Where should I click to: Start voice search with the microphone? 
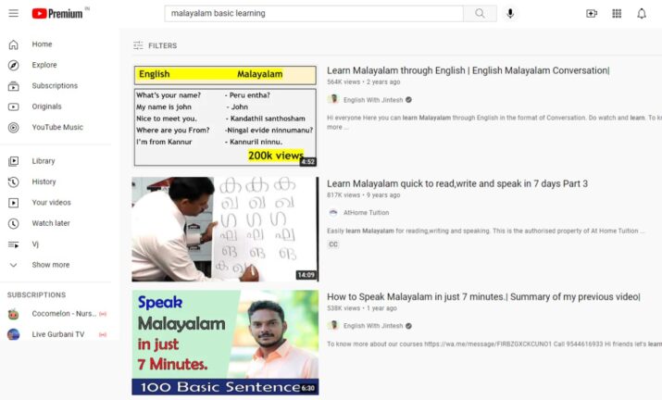point(510,14)
